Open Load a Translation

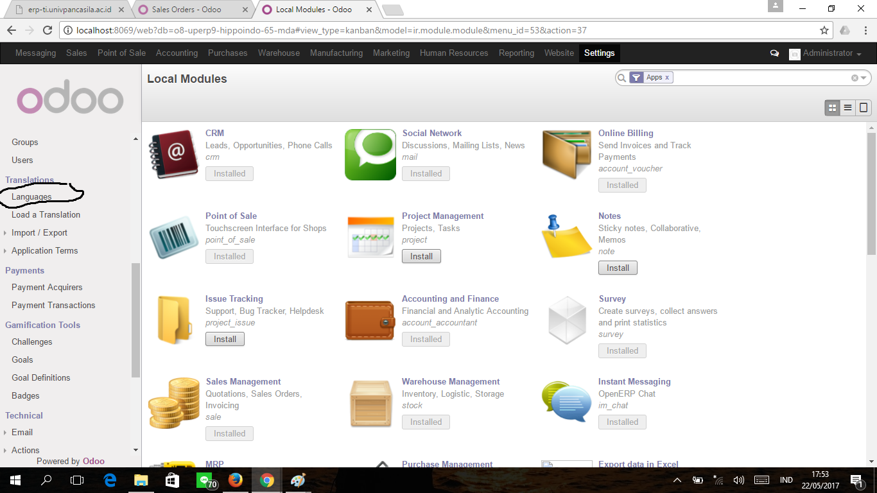46,214
